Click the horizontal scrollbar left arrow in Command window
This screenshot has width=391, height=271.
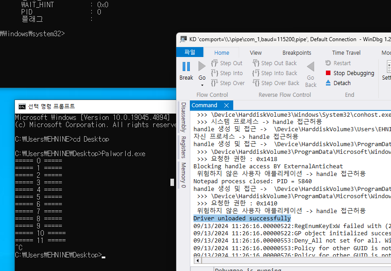coord(198,261)
